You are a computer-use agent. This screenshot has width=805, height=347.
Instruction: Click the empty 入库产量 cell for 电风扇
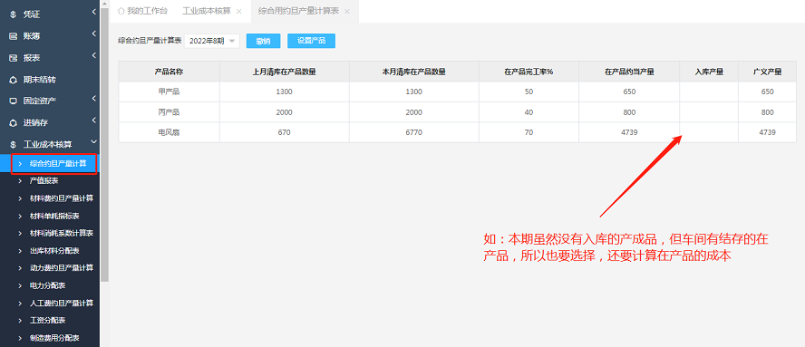709,132
